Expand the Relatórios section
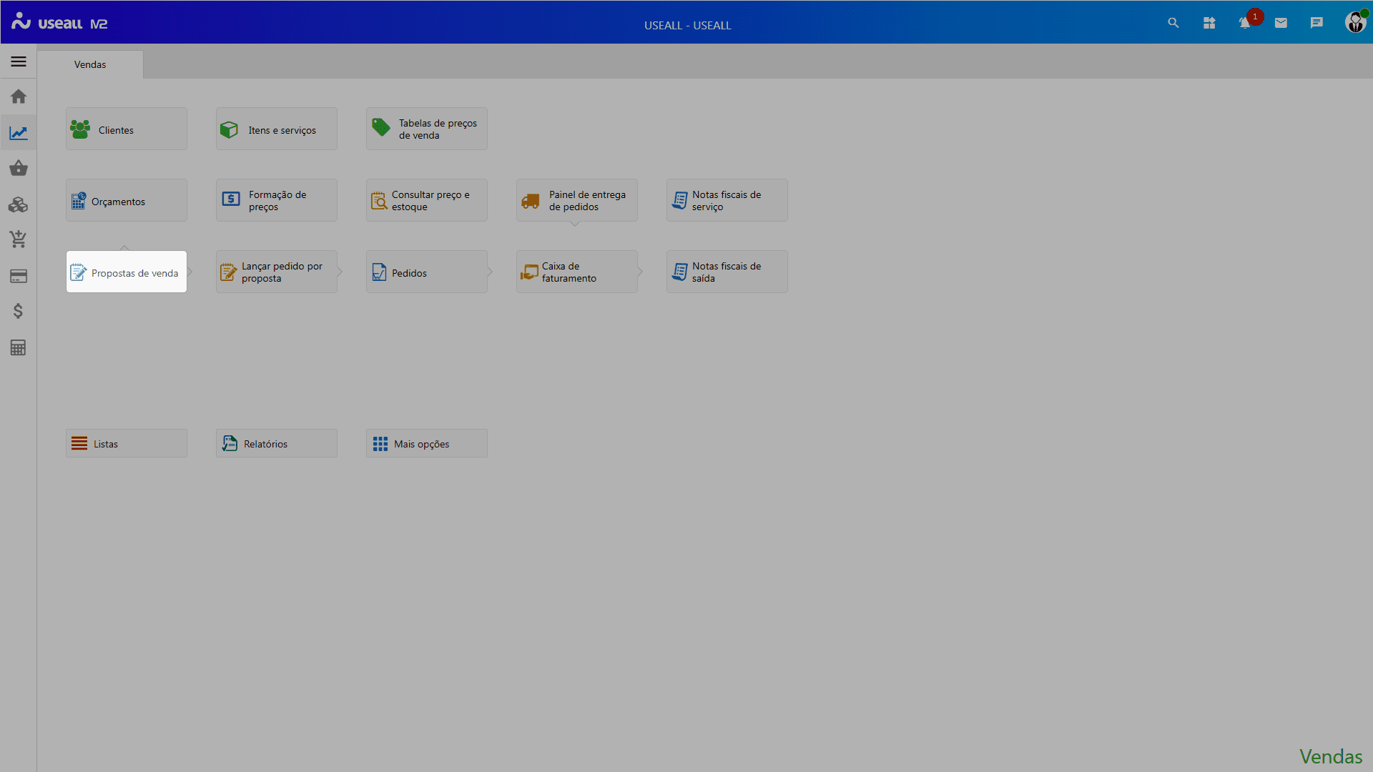This screenshot has width=1373, height=772. [277, 444]
